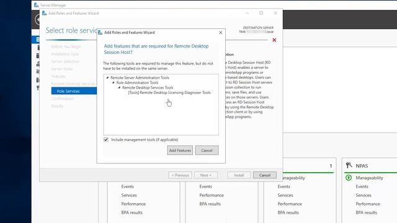The image size is (397, 223).
Task: Click the Install button in wizard footer
Action: (x=239, y=175)
